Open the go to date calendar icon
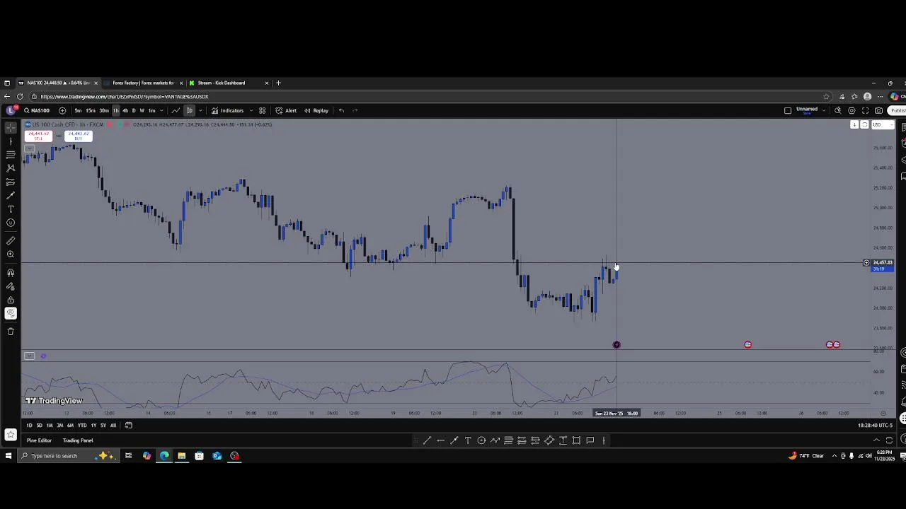The image size is (906, 509). 129,425
